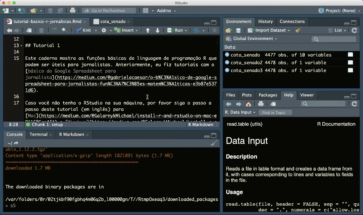Screen dimensions: 363x215
Task: Click the Run button in editor toolbar
Action: [175, 30]
